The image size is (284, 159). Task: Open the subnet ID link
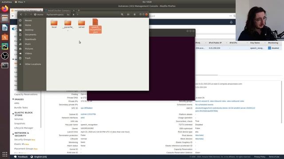click(x=88, y=114)
